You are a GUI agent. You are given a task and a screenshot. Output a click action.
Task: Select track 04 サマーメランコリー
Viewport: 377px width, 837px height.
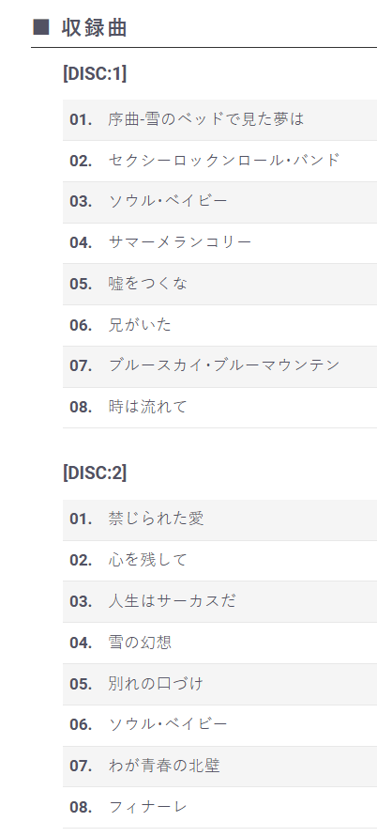[219, 243]
